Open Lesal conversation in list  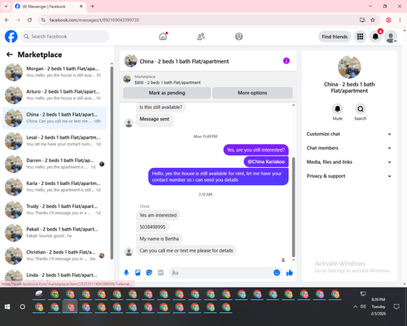coord(55,141)
